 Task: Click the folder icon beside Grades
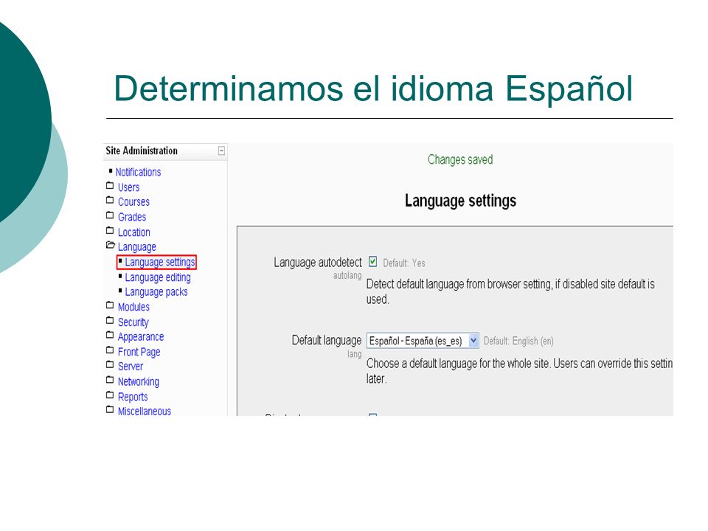110,215
